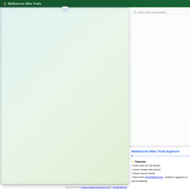Click the 'Click trails for full details' bullet
This screenshot has height=190, width=190.
point(146,165)
